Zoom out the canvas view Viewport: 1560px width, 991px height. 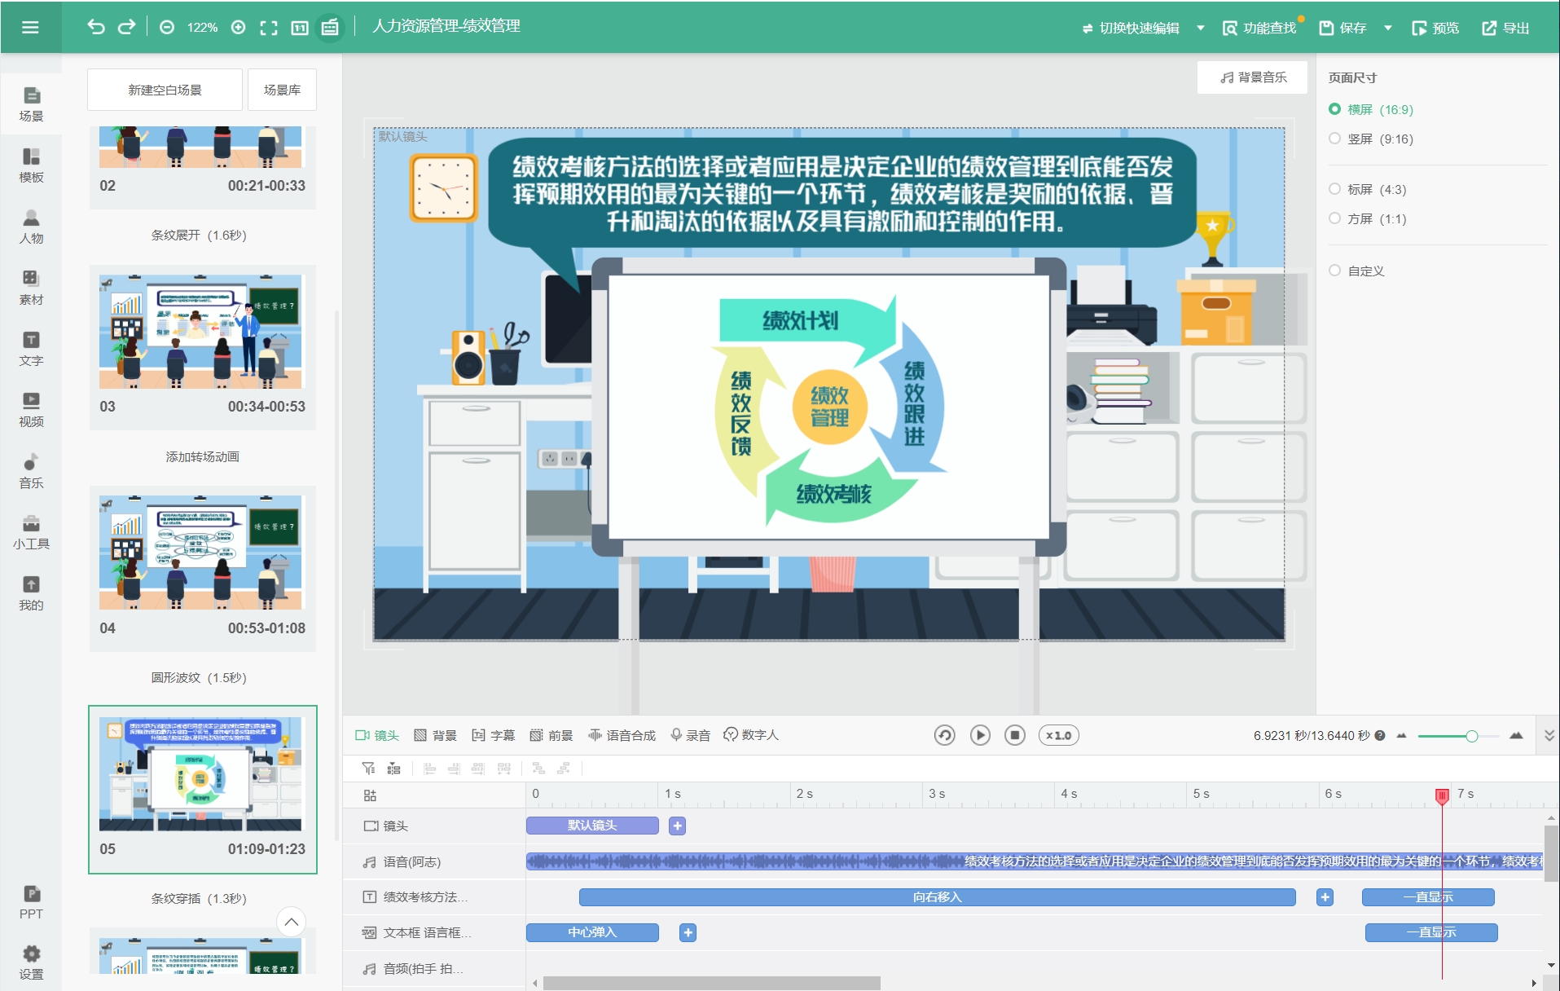coord(167,27)
